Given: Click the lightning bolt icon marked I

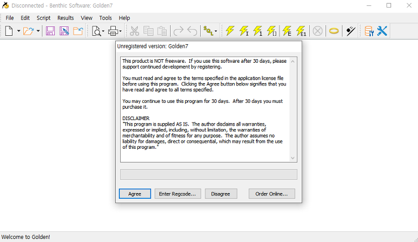Looking at the screenshot, I should coord(244,31).
